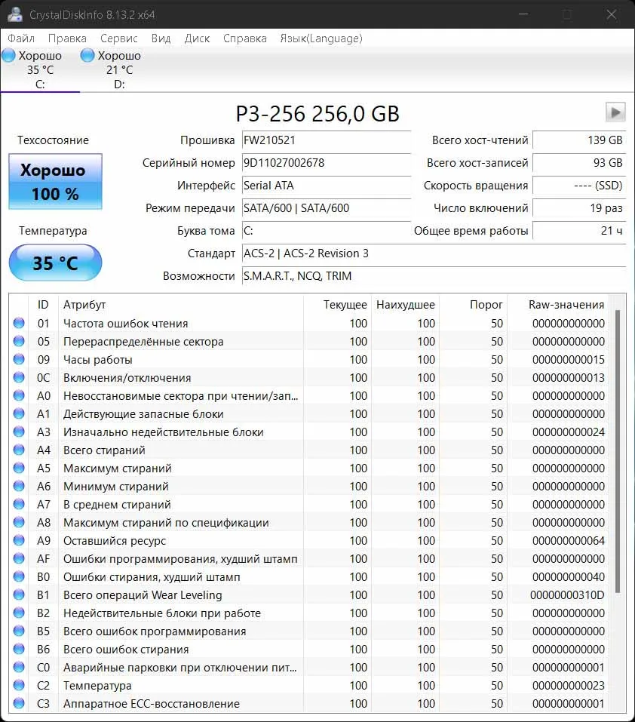Click the rotation rate value ---- (SSD)
Screen dimensions: 635x722
point(579,185)
